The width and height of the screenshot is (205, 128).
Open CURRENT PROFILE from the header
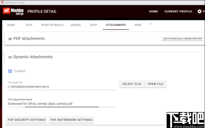pyautogui.click(x=178, y=12)
